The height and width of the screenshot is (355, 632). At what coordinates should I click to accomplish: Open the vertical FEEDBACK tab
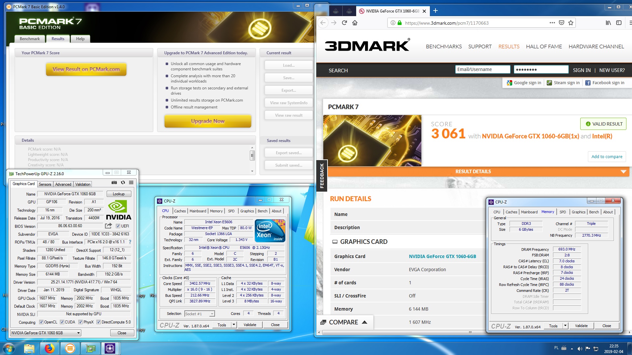[322, 176]
